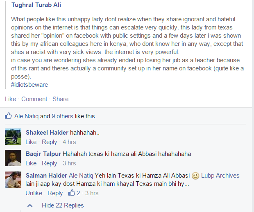This screenshot has height=212, width=254.
Task: Click the smiley emoticon in Salman Haider's comment
Action: 195,176
